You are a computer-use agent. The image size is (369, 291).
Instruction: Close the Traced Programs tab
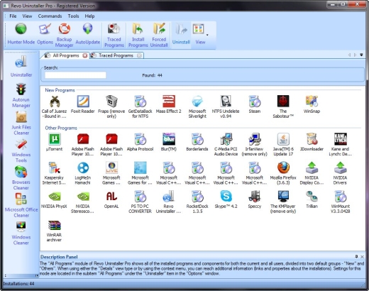140,55
